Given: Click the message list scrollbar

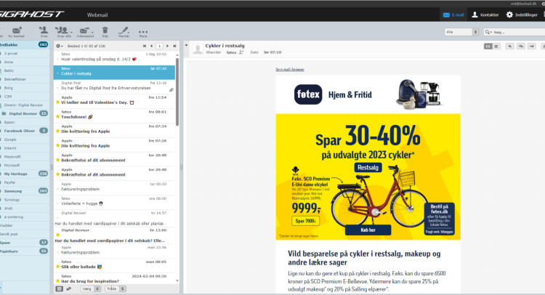Looking at the screenshot, I should (x=177, y=92).
